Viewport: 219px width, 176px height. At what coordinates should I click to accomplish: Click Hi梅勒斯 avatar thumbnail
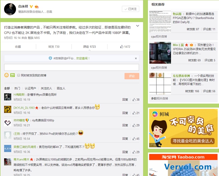(8, 97)
